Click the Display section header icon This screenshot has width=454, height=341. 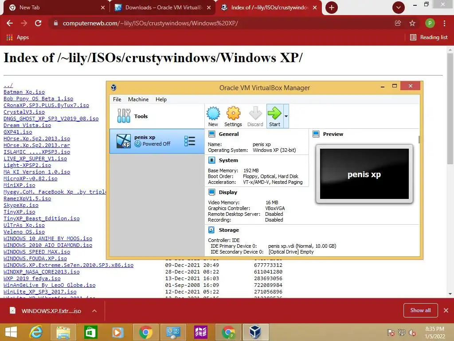pyautogui.click(x=211, y=192)
